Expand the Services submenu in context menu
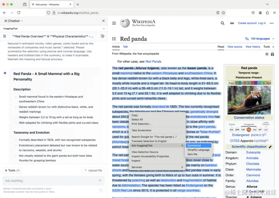Viewport: 279px width, 198px height. click(x=157, y=167)
